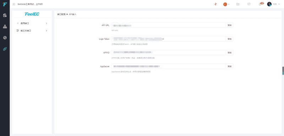284x136 pixels.
Task: Open the organization hierarchy icon in sidebar
Action: click(5, 27)
